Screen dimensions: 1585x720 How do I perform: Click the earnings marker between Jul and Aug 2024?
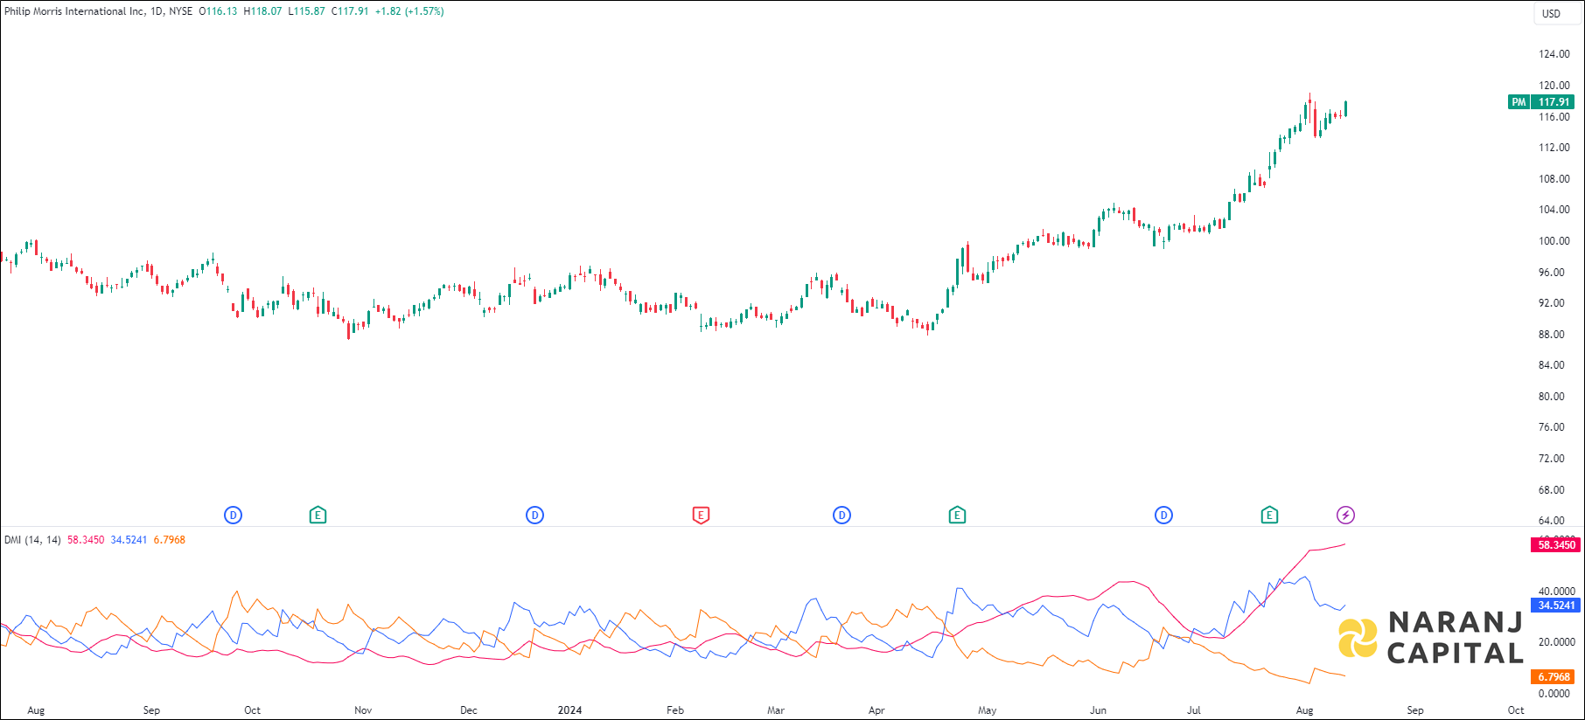click(x=1269, y=516)
